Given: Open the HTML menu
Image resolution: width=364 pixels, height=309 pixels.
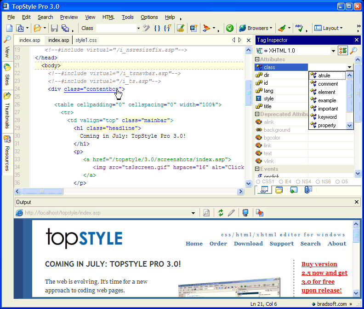Looking at the screenshot, I should click(x=108, y=17).
